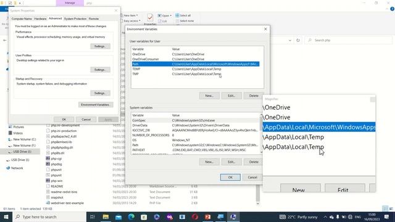Click the Task View taskbar icon
The image size is (395, 222).
coord(92,216)
